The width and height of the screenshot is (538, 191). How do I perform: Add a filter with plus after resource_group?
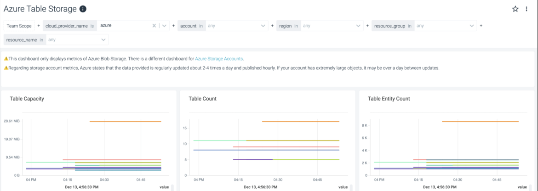[x=481, y=26]
